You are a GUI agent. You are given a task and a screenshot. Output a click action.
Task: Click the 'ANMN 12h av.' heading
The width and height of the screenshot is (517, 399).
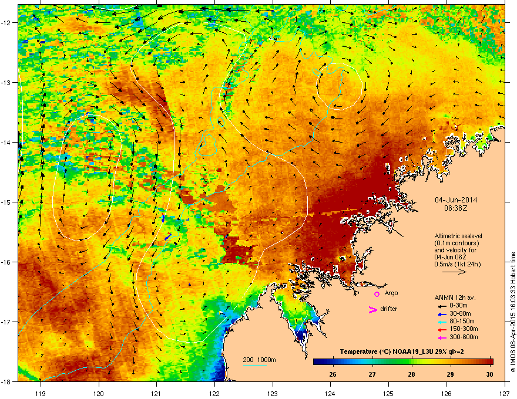[x=455, y=297]
